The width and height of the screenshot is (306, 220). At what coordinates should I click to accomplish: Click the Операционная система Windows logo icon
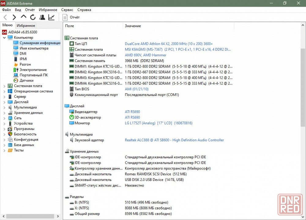click(10, 91)
